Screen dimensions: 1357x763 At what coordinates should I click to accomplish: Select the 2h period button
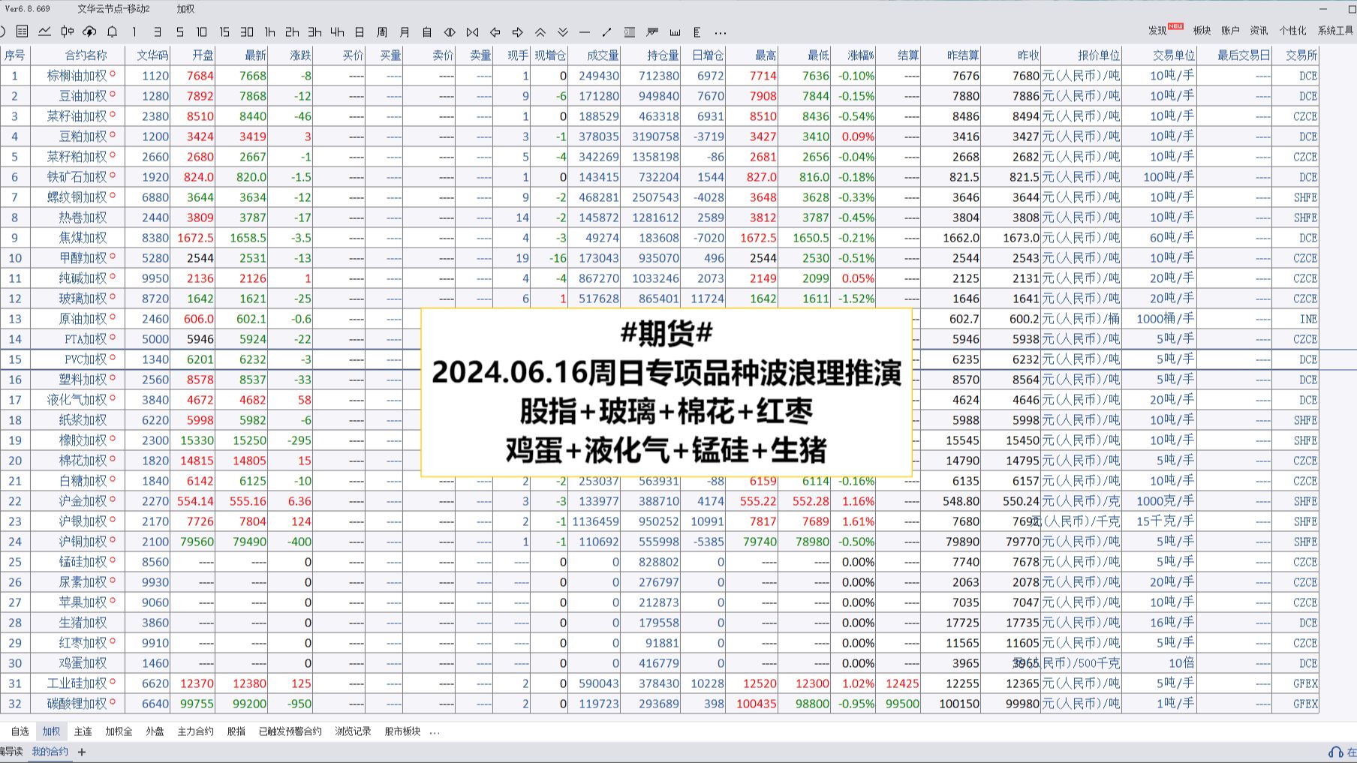(x=292, y=32)
